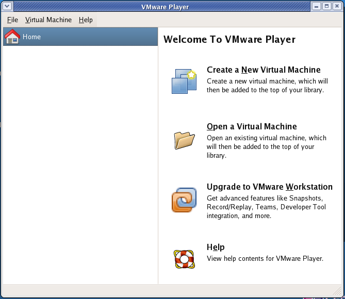
Task: Open the window menu arrow in title bar
Action: (x=7, y=6)
